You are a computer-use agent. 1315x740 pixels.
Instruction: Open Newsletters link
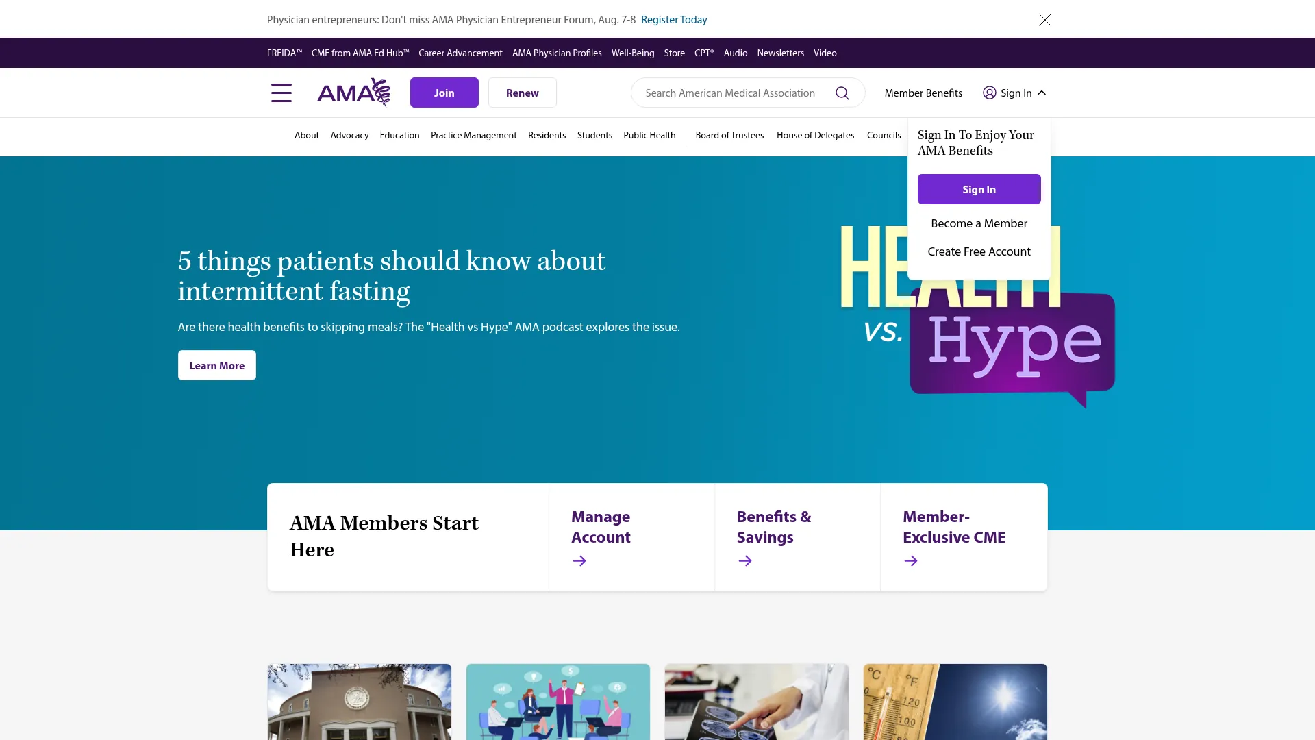781,53
